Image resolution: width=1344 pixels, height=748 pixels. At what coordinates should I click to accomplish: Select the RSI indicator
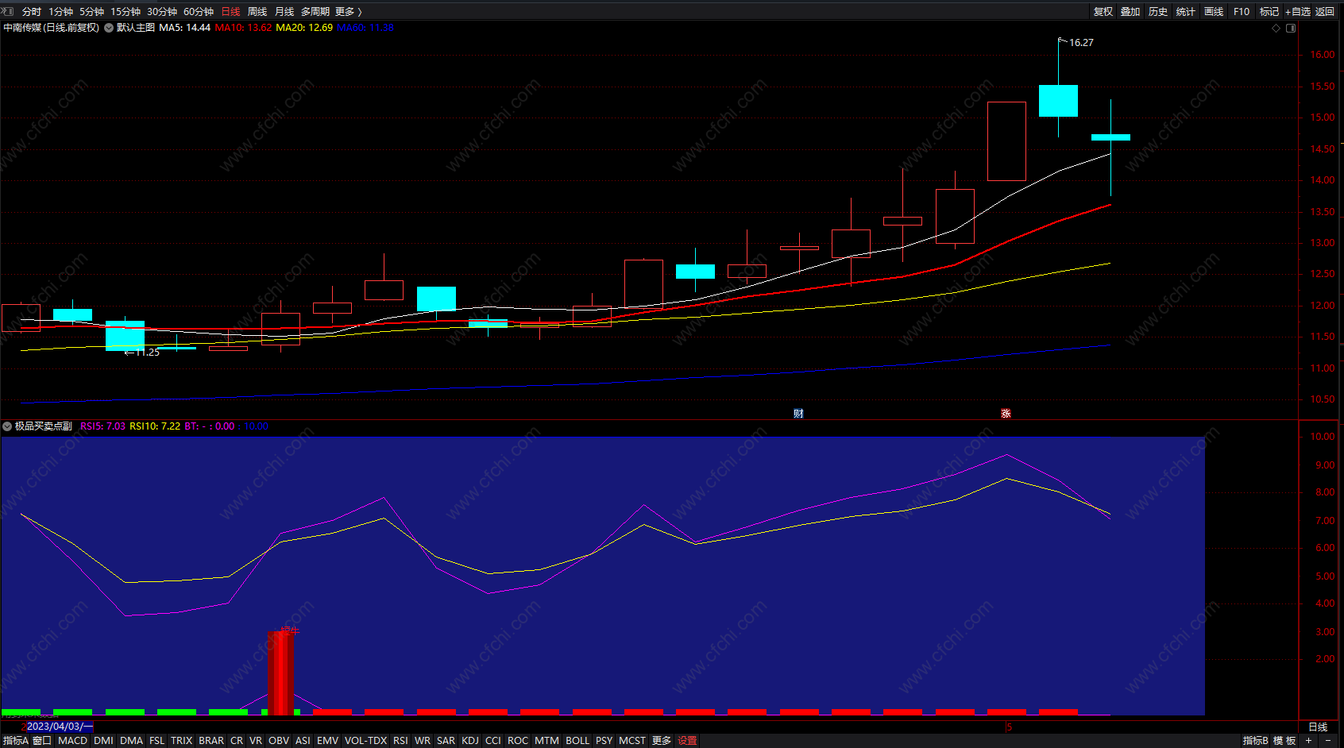400,740
